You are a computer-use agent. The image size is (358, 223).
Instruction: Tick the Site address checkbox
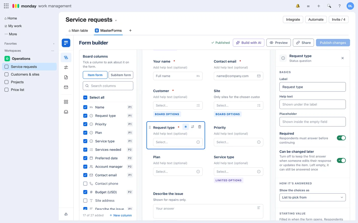85,201
